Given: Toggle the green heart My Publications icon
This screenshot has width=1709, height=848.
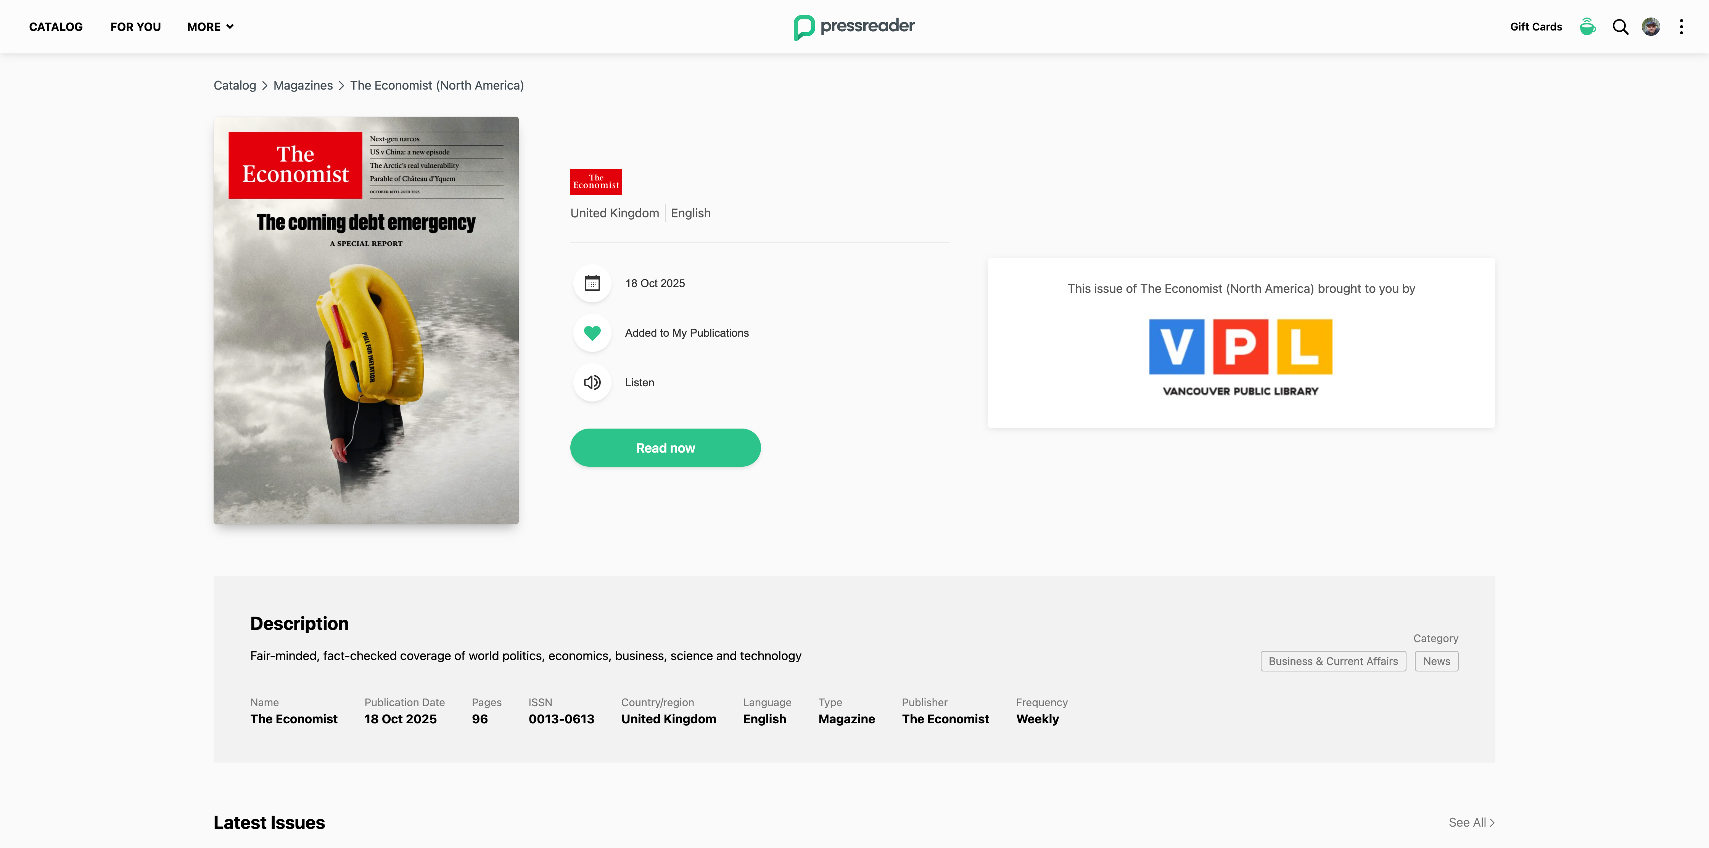Looking at the screenshot, I should point(592,333).
